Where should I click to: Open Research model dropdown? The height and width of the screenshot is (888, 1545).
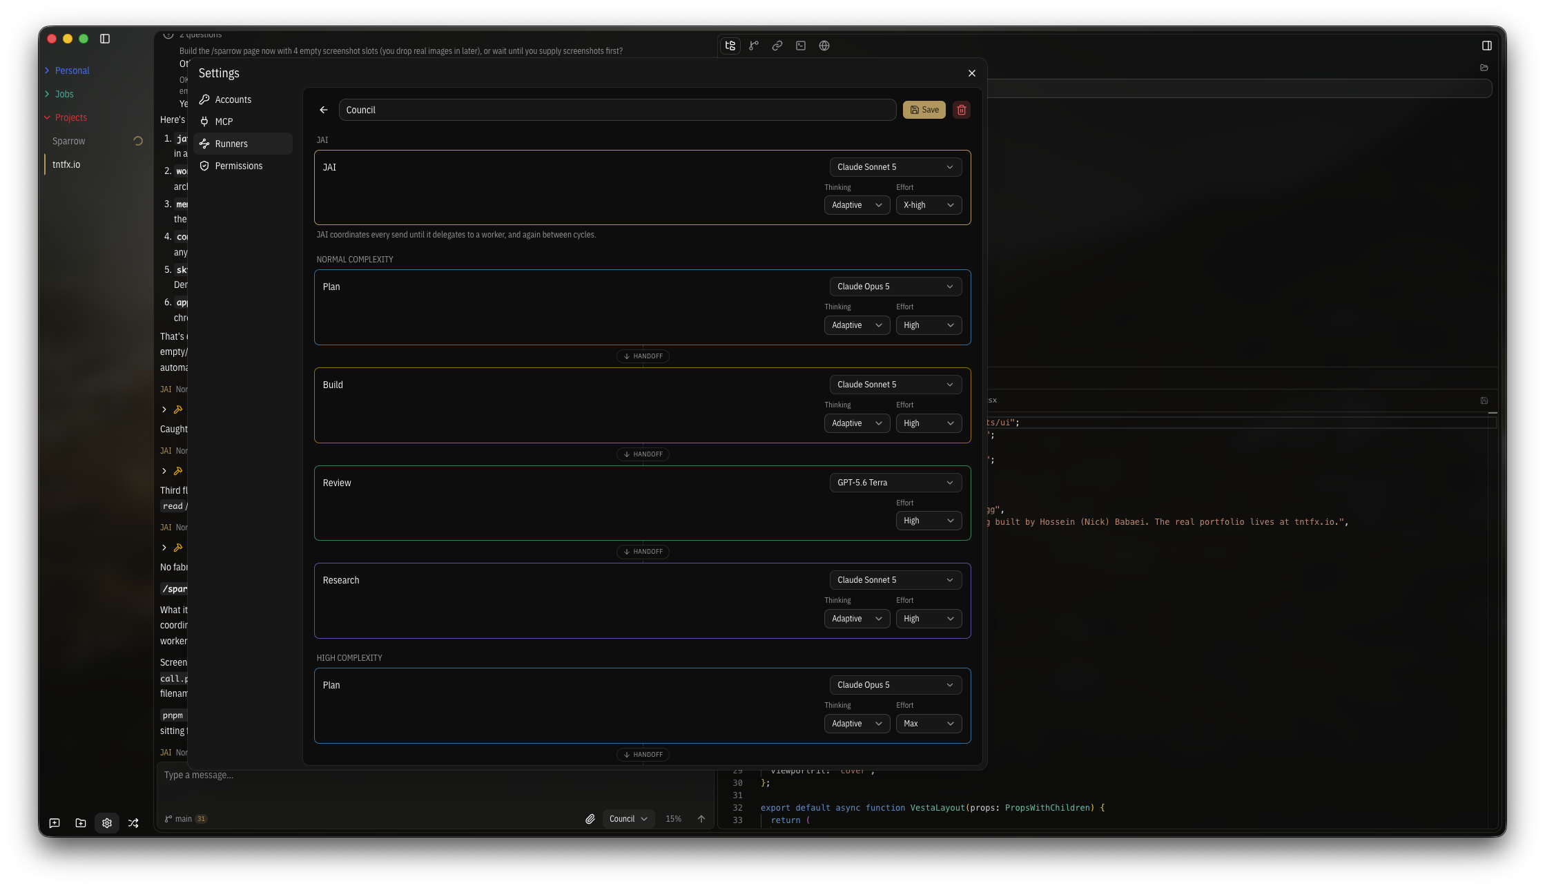click(895, 580)
